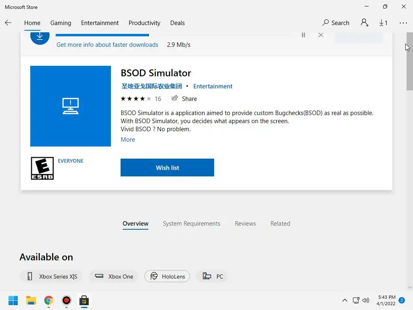This screenshot has width=413, height=310.
Task: Select the Overview section tab
Action: [x=136, y=224]
